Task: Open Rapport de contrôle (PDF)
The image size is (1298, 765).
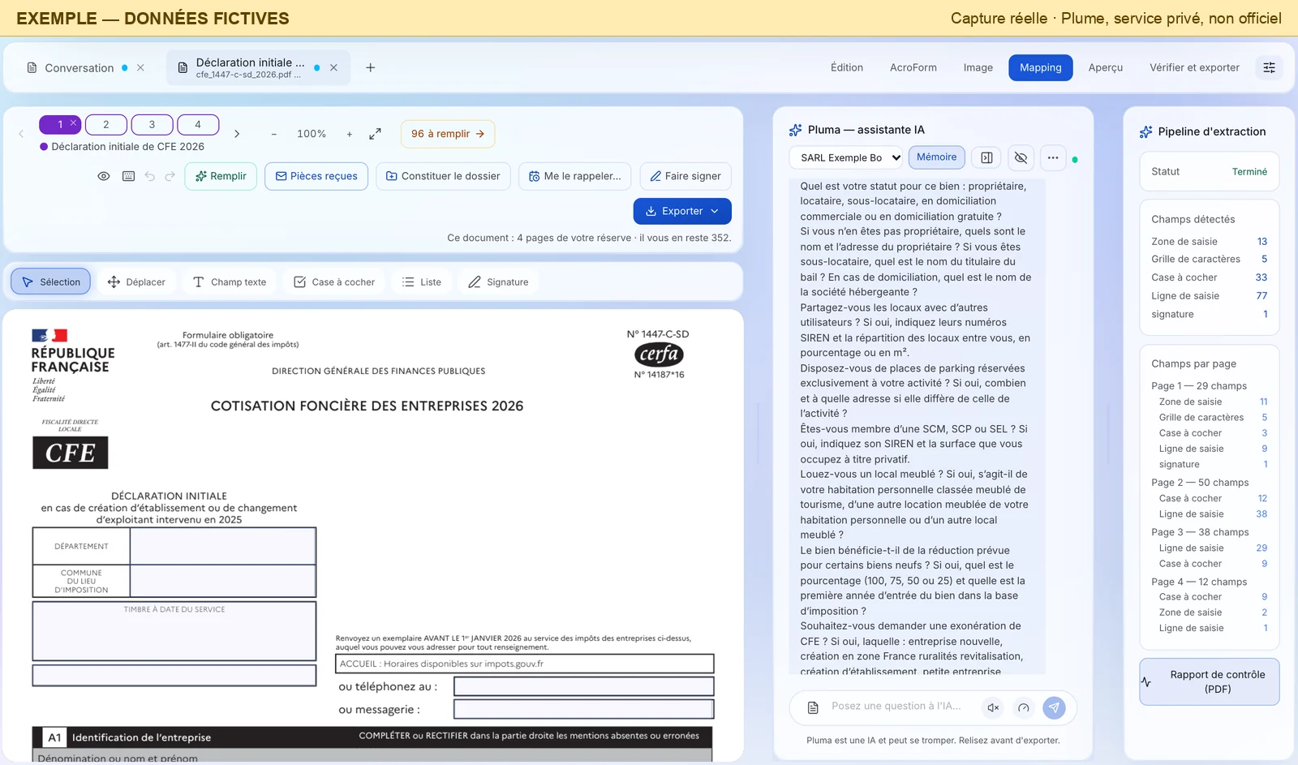Action: [1210, 681]
